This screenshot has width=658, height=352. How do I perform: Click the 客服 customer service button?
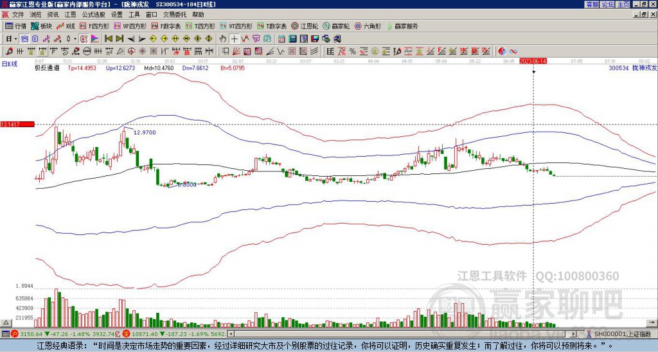click(x=592, y=4)
